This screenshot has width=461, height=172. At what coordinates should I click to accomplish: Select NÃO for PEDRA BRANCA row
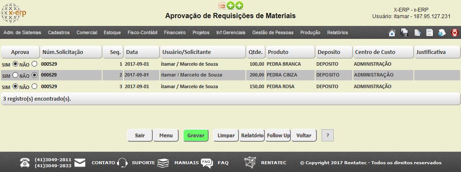34,64
